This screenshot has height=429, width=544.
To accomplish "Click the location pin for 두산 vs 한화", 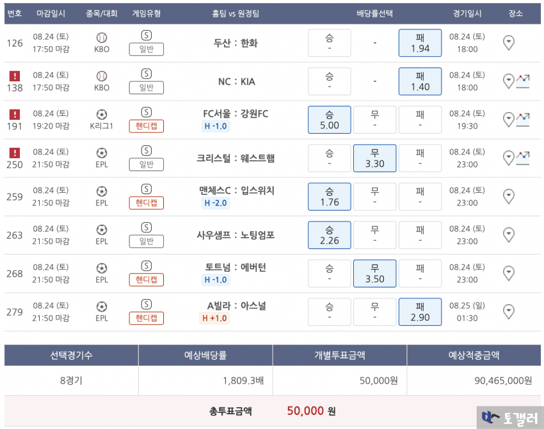I will (509, 44).
